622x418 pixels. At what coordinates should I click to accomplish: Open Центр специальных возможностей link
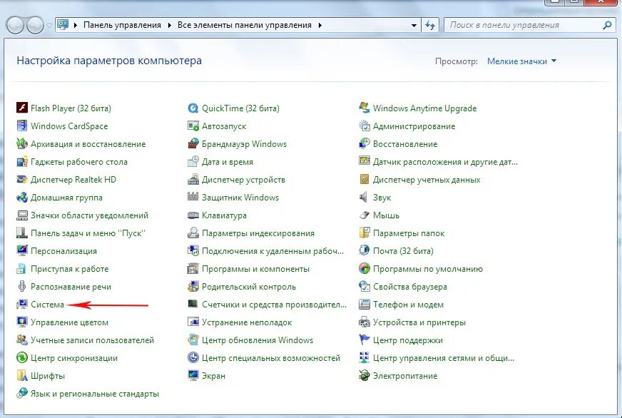[x=271, y=358]
